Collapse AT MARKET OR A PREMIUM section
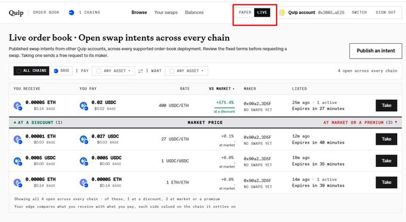 [360, 122]
